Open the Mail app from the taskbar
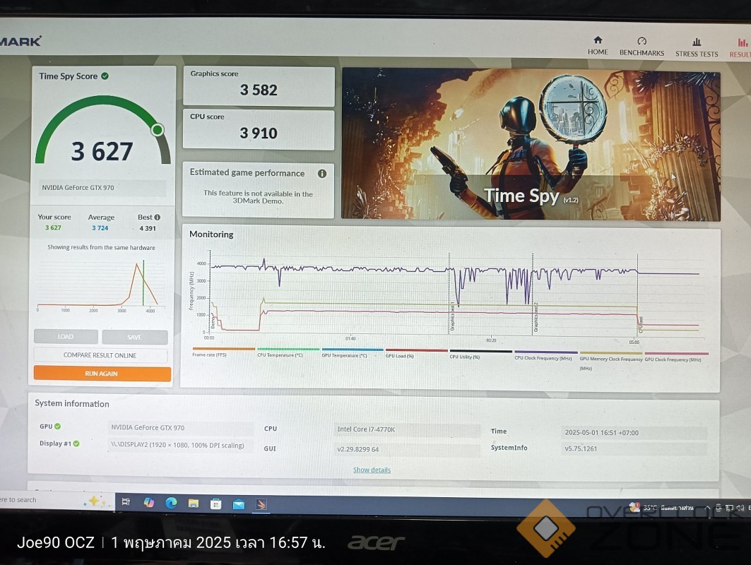751x565 pixels. [239, 504]
